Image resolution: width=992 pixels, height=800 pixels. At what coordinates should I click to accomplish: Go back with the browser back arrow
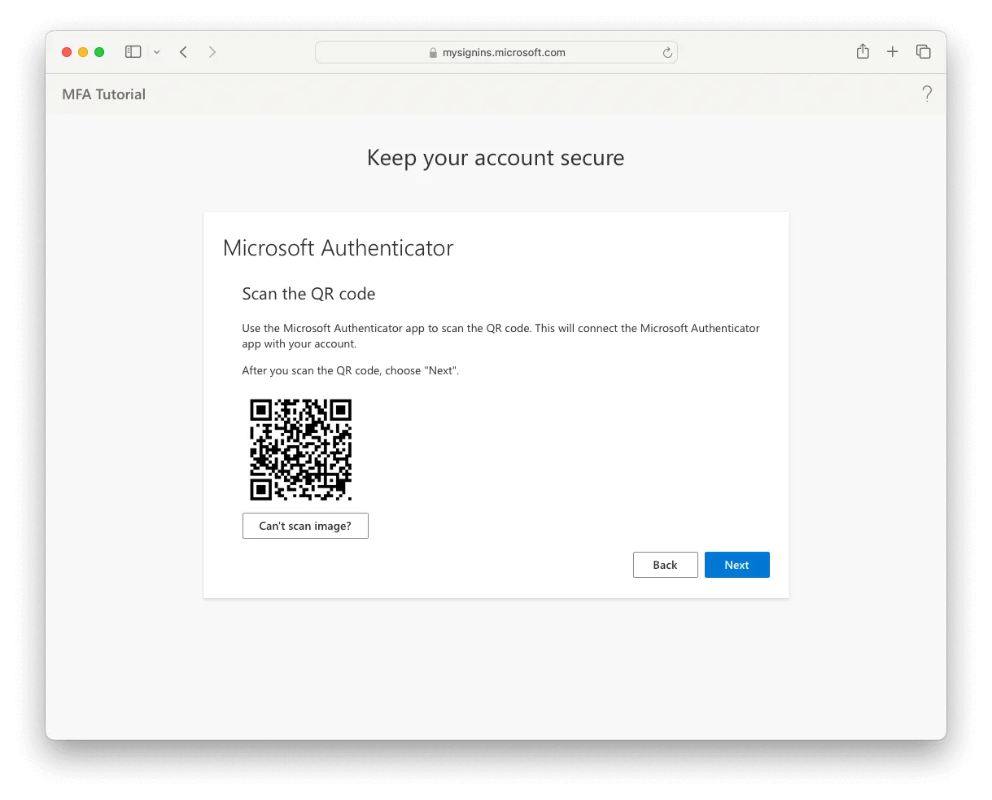coord(184,52)
